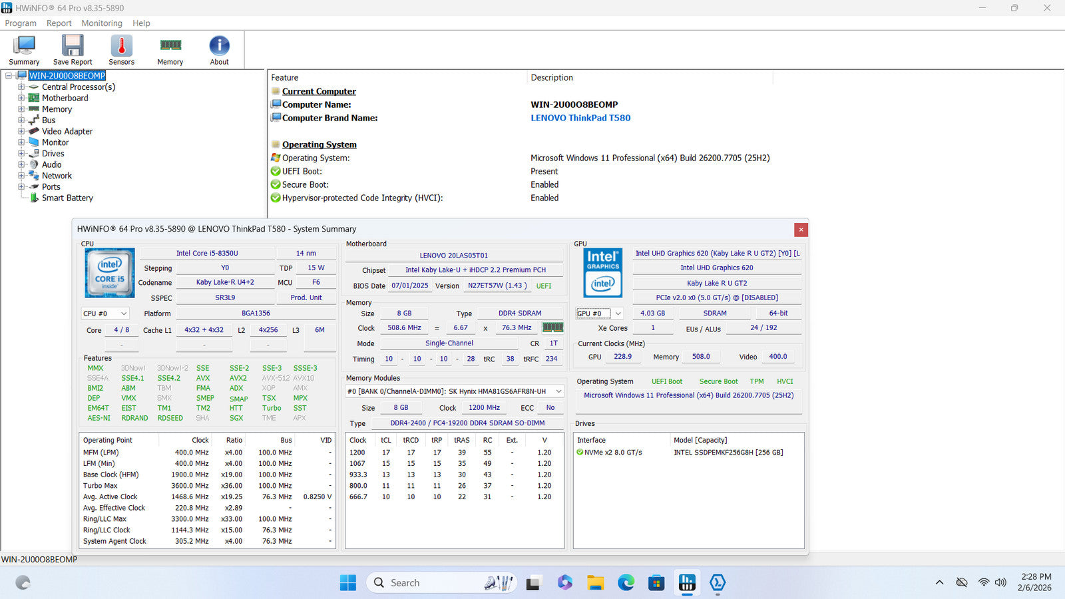Screen dimensions: 1065x599
Task: Click the Intel Graphics GPU logo
Action: (x=603, y=273)
